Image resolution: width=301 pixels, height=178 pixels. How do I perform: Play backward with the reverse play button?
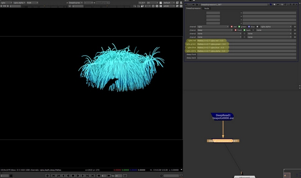pyautogui.click(x=63, y=176)
